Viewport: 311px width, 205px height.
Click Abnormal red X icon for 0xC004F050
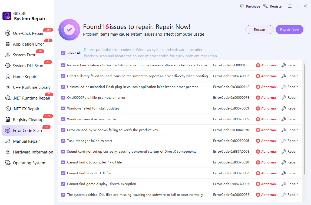click(258, 130)
